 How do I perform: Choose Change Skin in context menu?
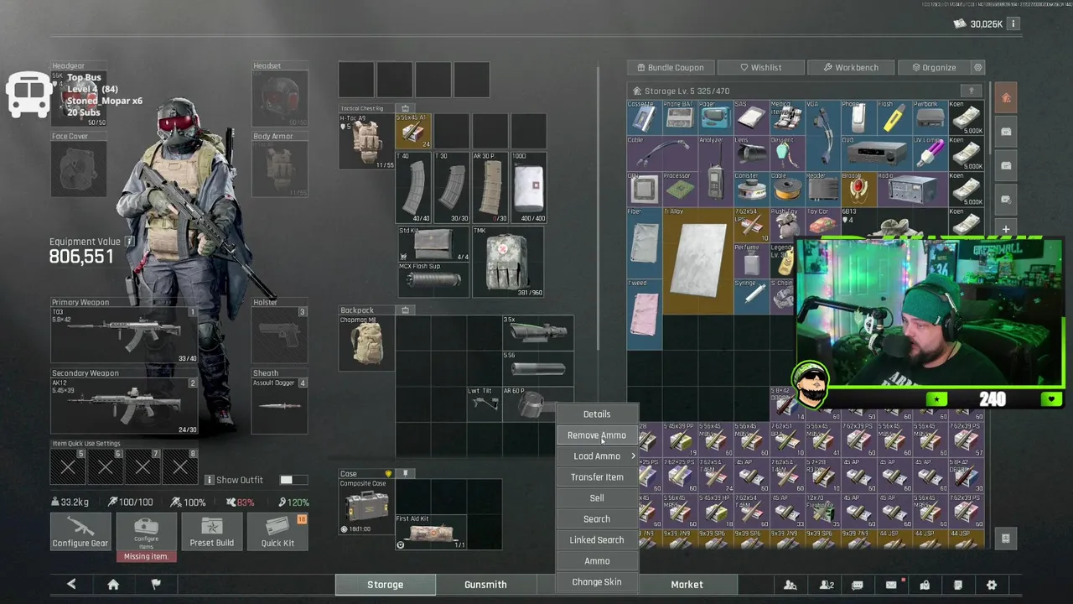[x=597, y=581]
